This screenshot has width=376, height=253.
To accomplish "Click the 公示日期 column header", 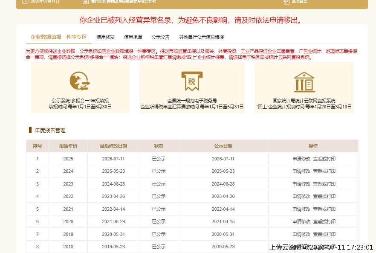I will click(223, 146).
